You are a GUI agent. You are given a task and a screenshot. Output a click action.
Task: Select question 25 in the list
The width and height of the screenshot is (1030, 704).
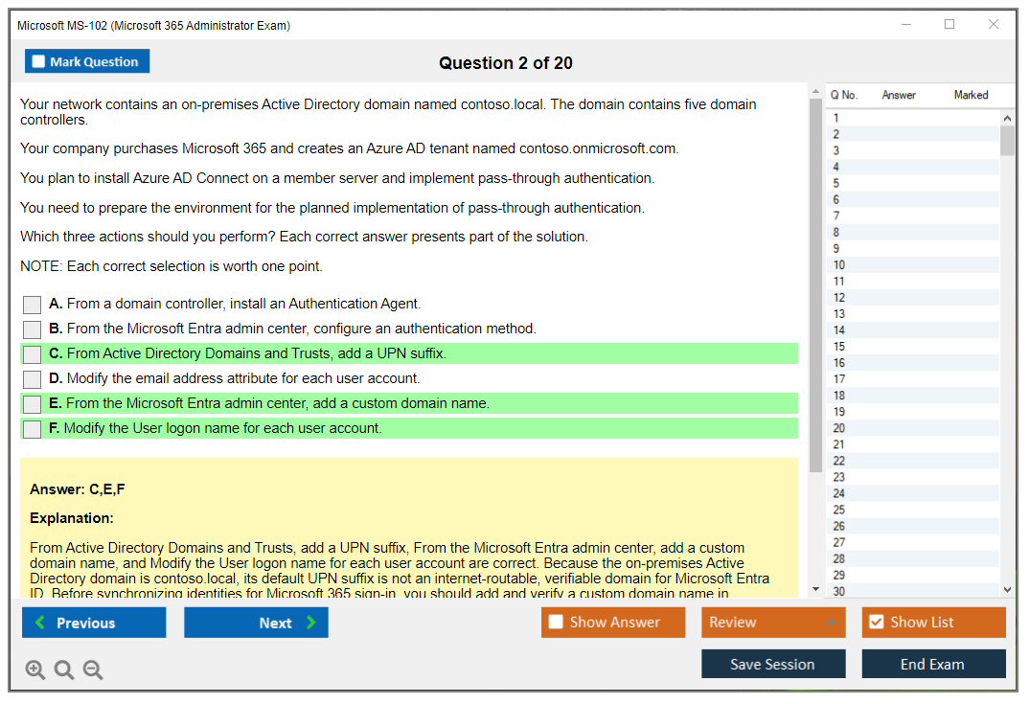[x=913, y=510]
